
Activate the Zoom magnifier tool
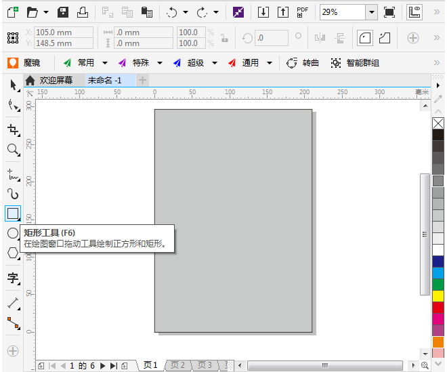pos(13,150)
